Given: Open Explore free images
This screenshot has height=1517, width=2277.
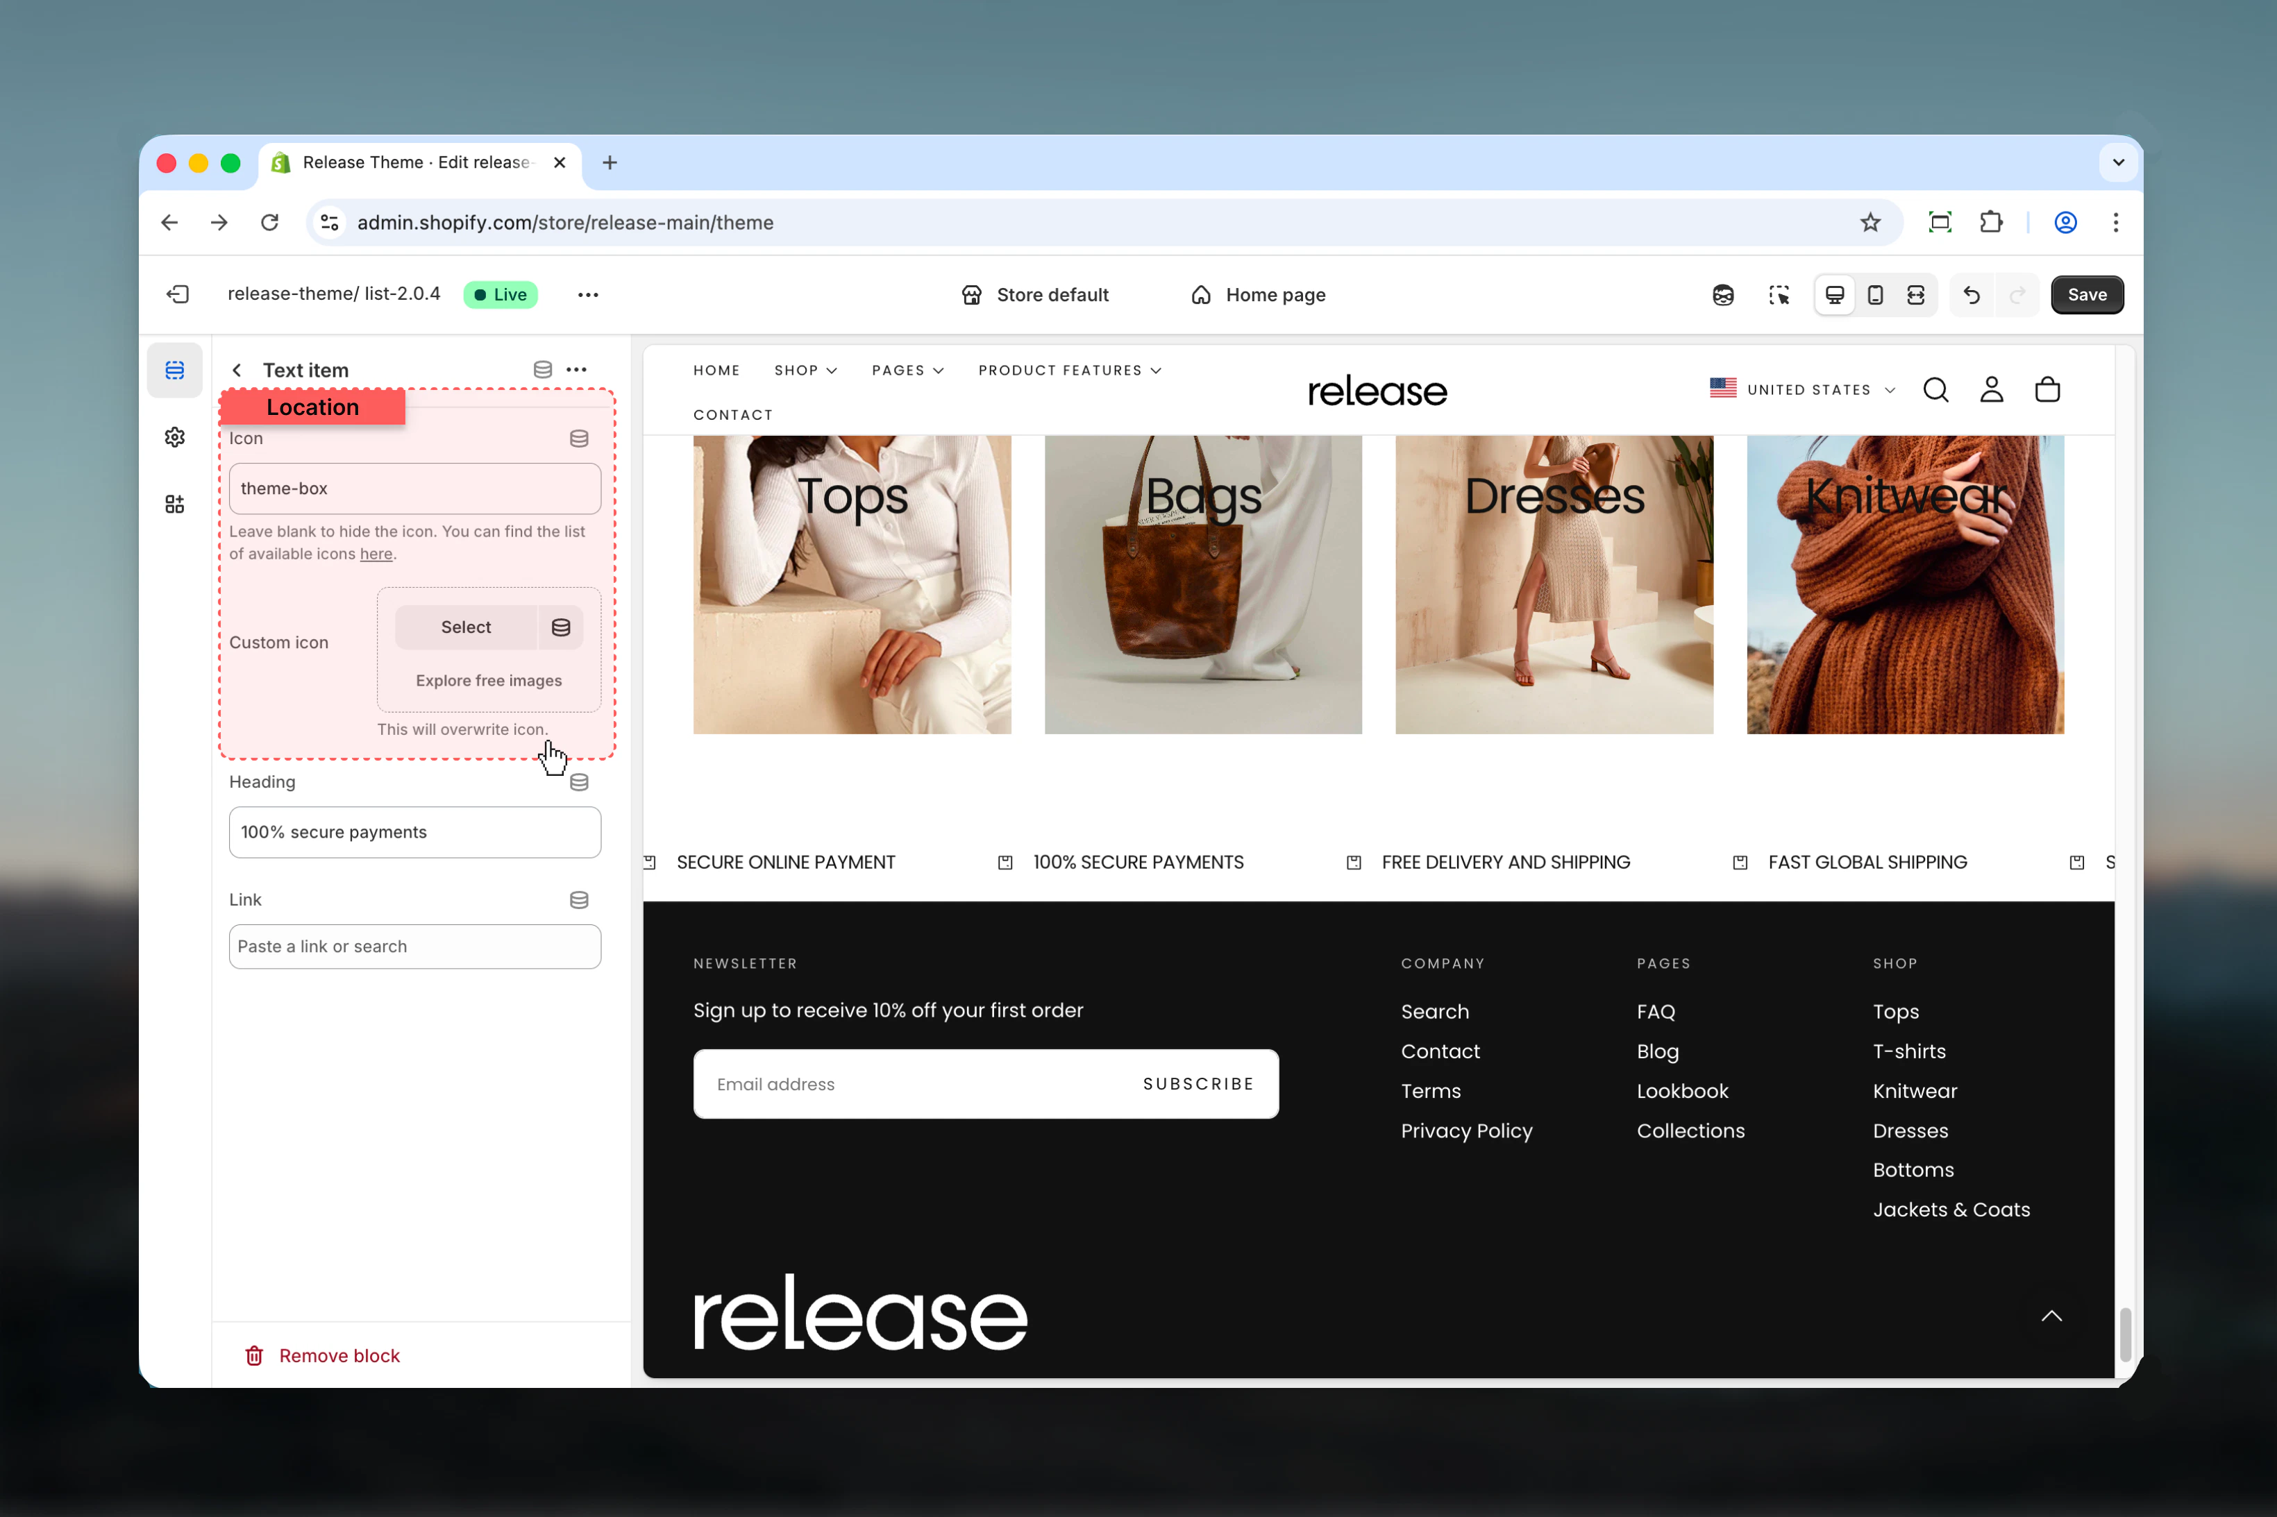Looking at the screenshot, I should (489, 680).
